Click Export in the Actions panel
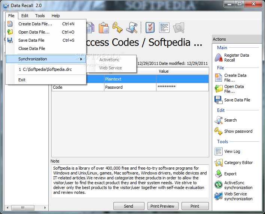The image size is (265, 214). (x=225, y=174)
